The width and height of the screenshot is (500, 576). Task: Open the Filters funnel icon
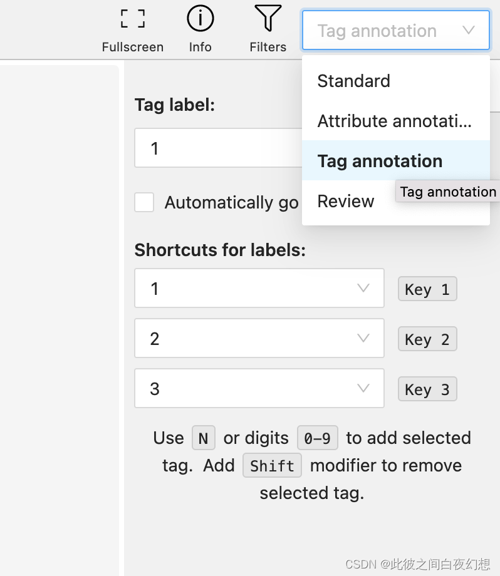pos(268,18)
